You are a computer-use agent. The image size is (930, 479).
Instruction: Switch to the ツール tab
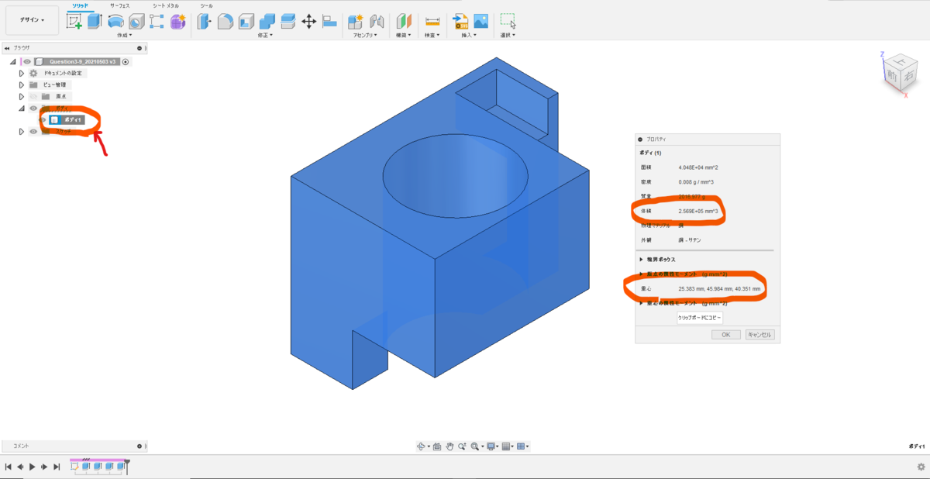[206, 5]
